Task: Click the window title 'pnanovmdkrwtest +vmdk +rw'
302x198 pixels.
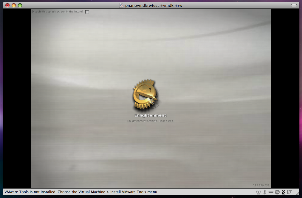Action: tap(154, 5)
